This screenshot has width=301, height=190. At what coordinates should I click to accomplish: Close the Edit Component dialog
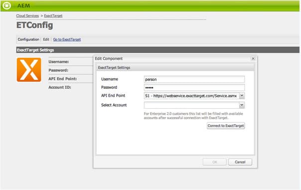click(x=253, y=58)
